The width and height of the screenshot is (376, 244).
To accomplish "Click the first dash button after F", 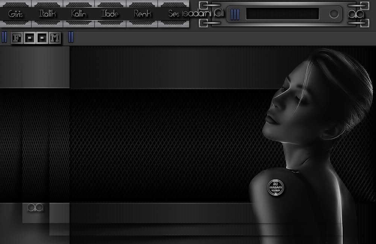I will point(29,38).
